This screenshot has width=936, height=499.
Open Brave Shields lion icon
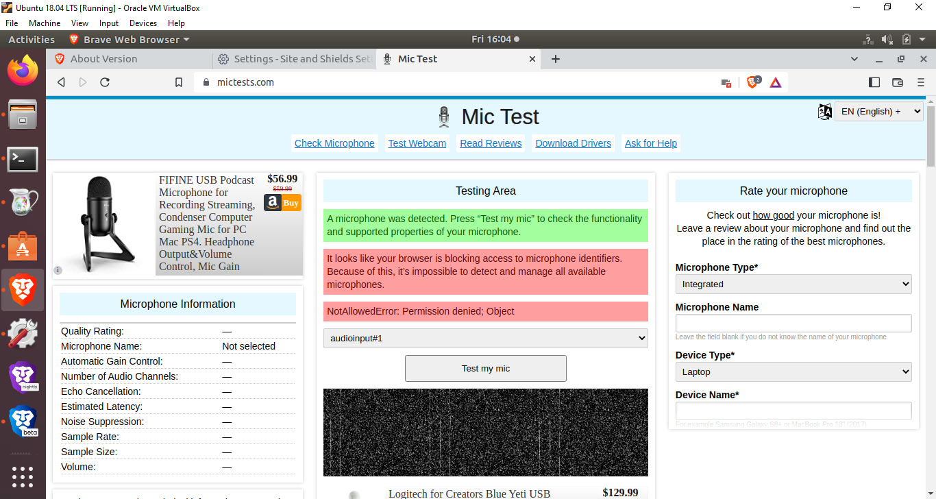pyautogui.click(x=753, y=82)
